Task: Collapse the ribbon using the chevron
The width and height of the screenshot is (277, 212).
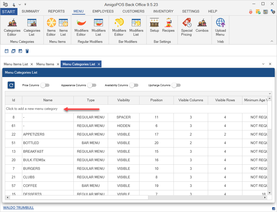Action: (x=272, y=41)
